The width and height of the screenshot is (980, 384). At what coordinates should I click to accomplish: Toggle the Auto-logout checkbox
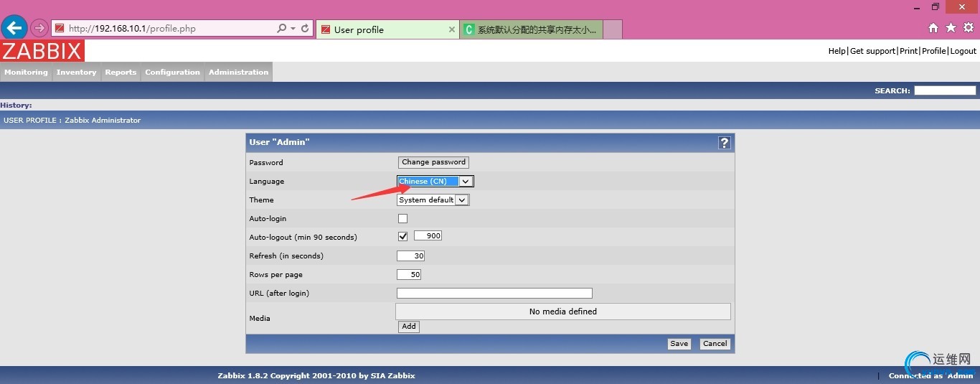[402, 237]
